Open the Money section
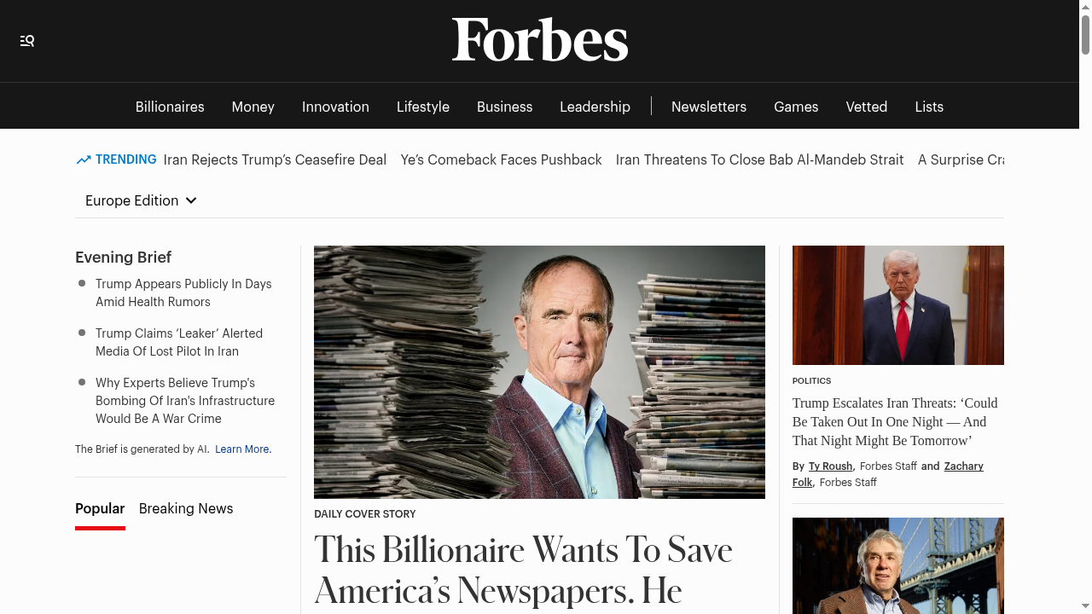The height and width of the screenshot is (614, 1092). tap(253, 107)
